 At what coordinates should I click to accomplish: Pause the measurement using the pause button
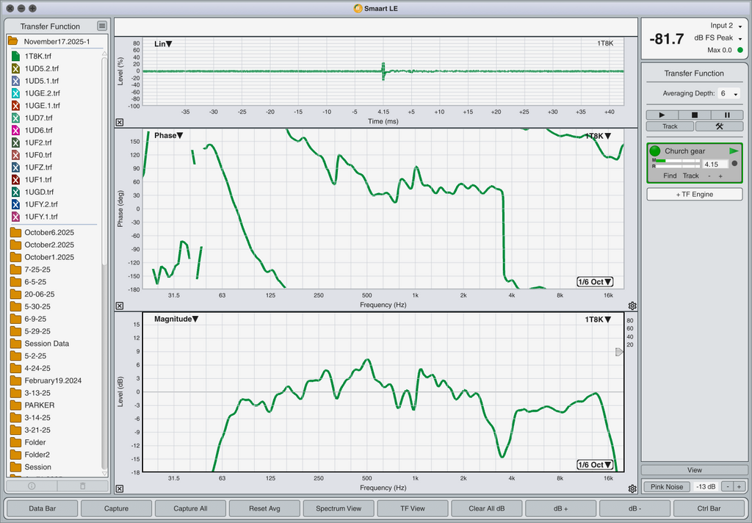pos(727,115)
